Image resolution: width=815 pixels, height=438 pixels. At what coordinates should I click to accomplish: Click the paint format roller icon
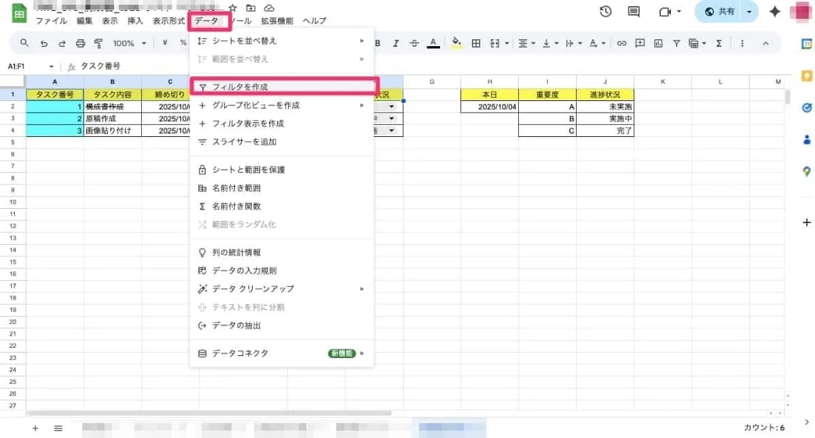(x=98, y=43)
